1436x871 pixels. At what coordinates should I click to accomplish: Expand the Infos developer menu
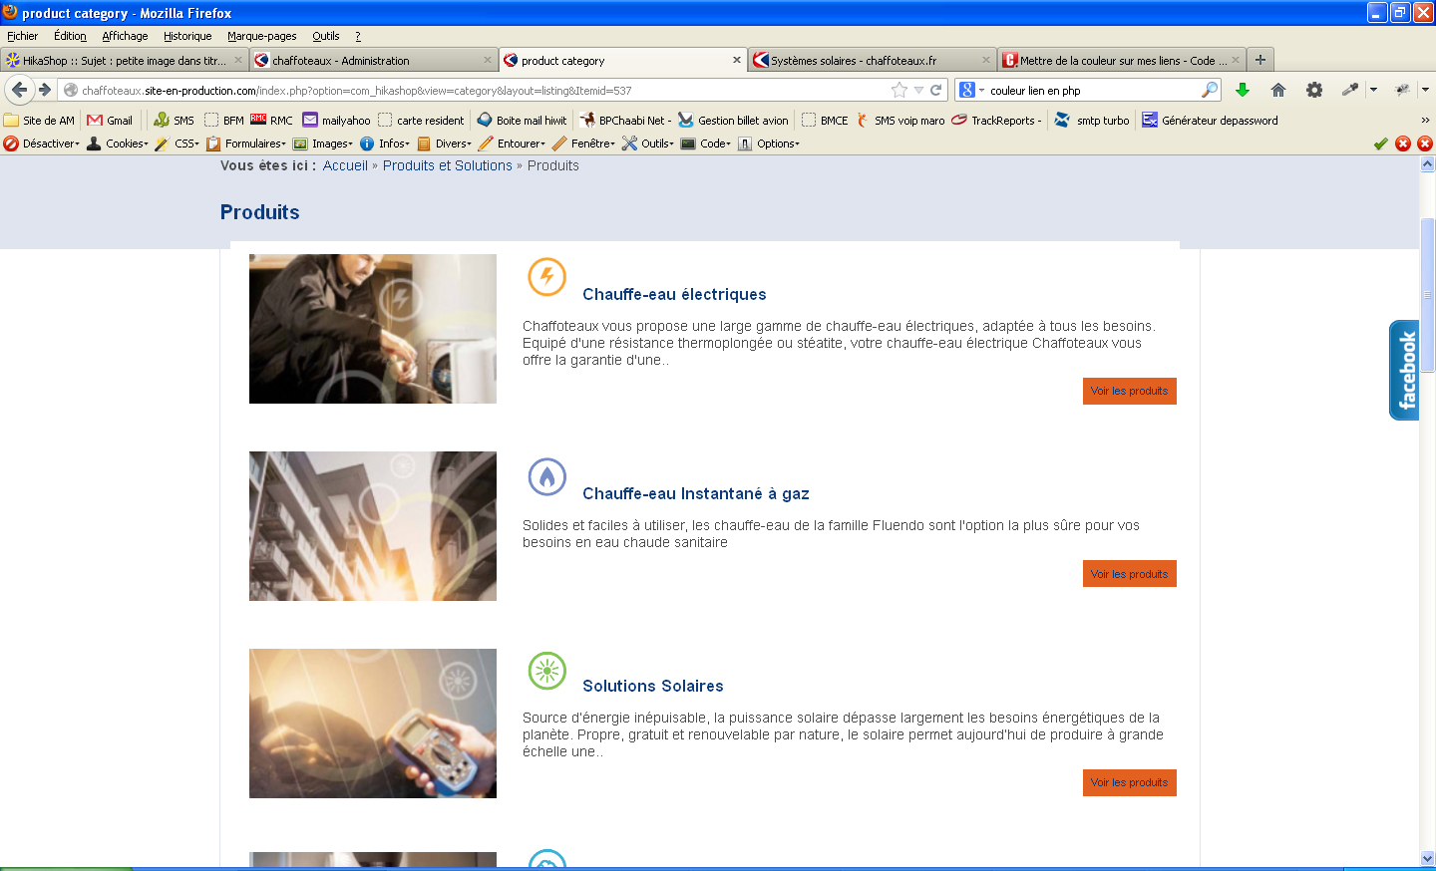point(385,144)
